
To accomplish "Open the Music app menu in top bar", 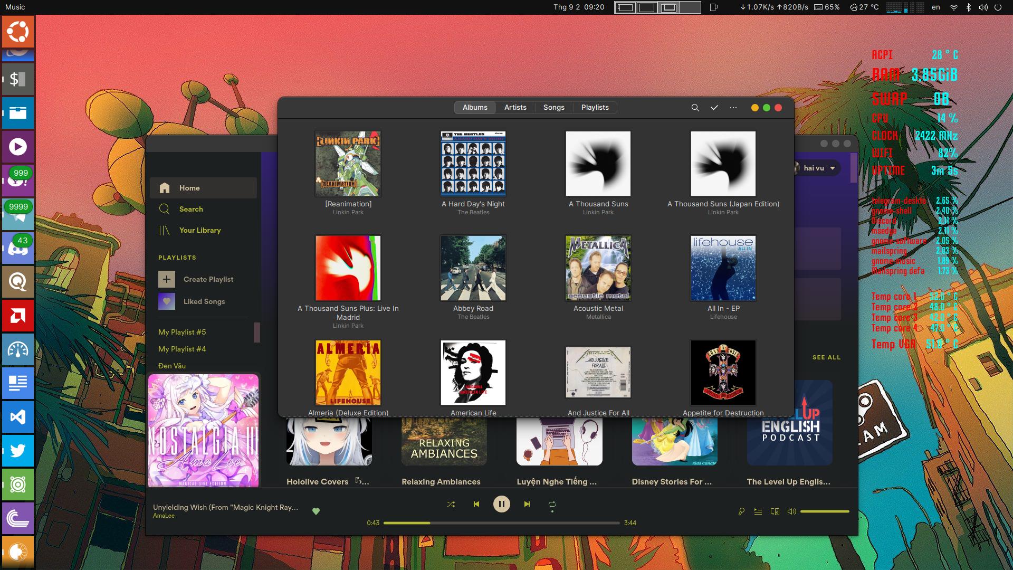I will pos(15,7).
